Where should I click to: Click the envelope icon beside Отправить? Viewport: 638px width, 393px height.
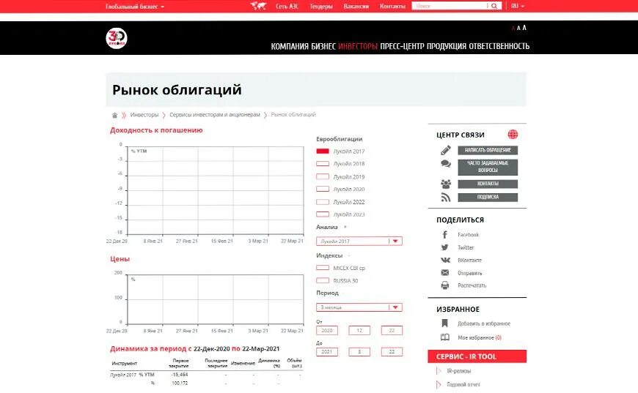click(x=444, y=273)
